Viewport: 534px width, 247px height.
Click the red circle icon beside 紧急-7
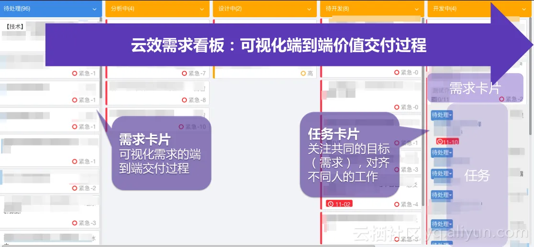point(185,73)
